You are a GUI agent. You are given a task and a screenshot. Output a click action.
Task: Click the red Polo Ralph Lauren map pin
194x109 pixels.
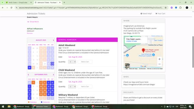[x=143, y=50]
